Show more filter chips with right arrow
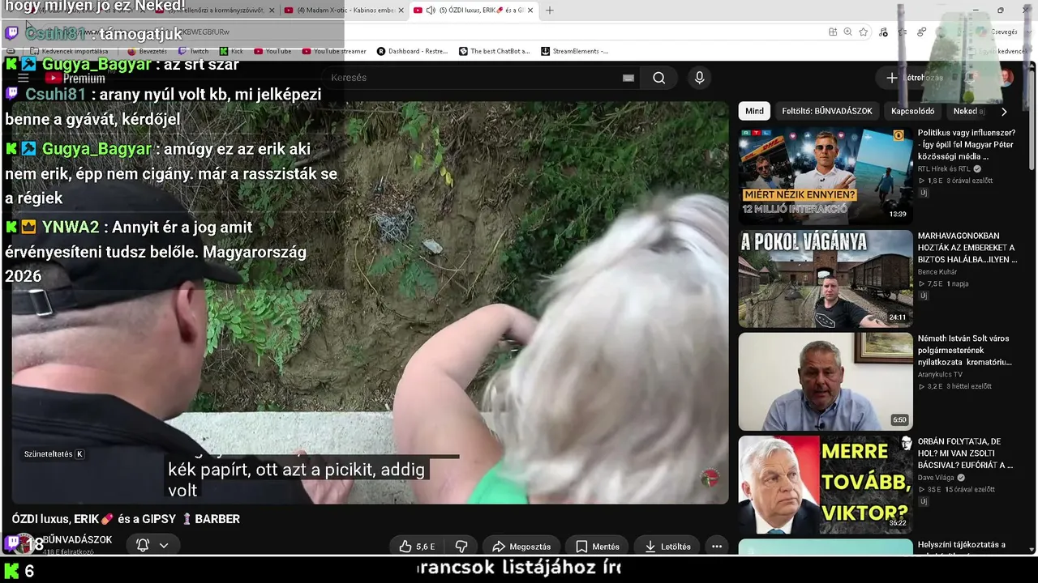The image size is (1038, 583). [1004, 112]
